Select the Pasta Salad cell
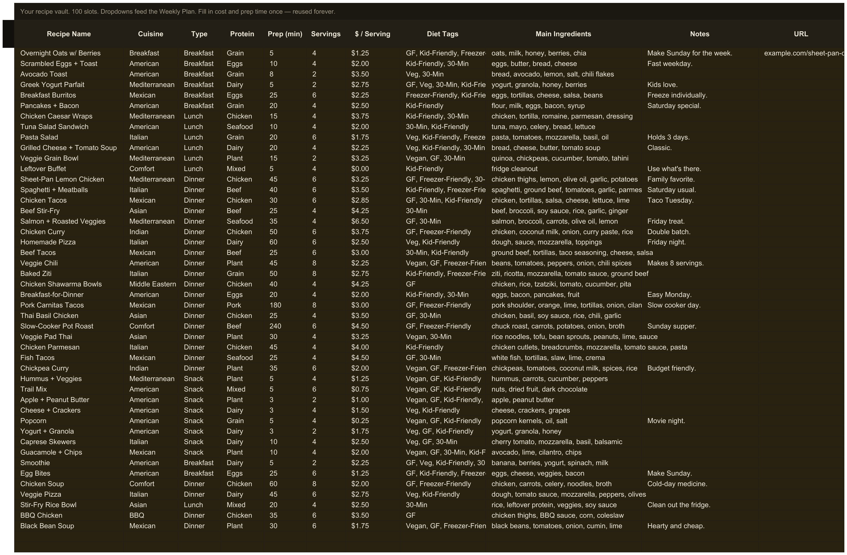847x555 pixels. 69,137
